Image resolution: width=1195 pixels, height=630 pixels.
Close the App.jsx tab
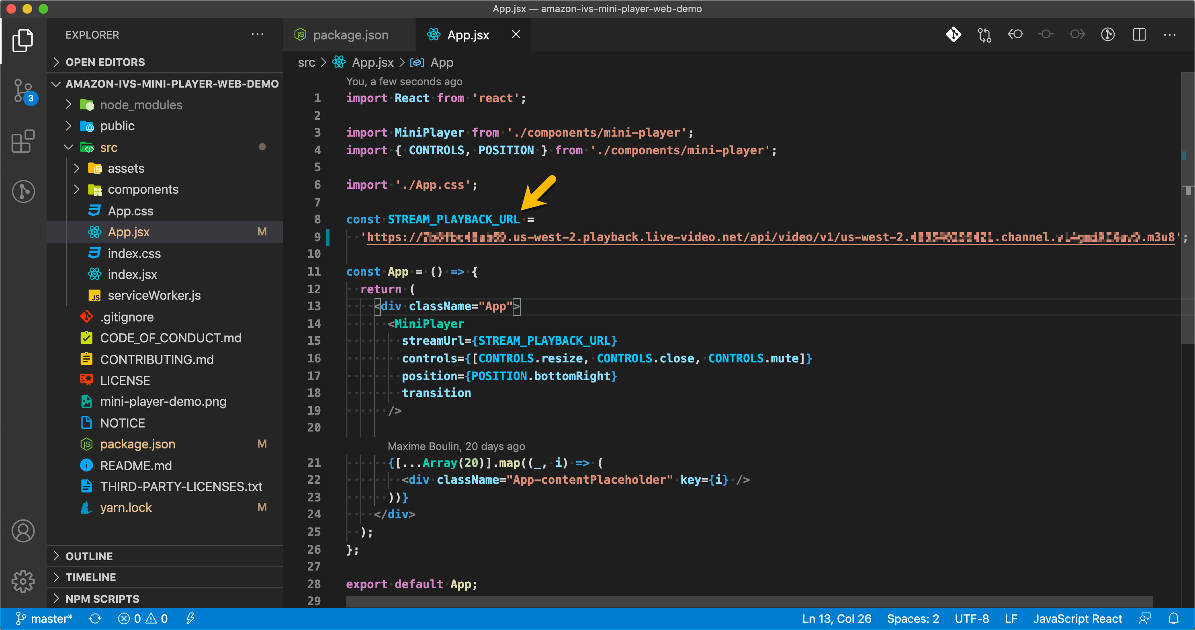516,34
